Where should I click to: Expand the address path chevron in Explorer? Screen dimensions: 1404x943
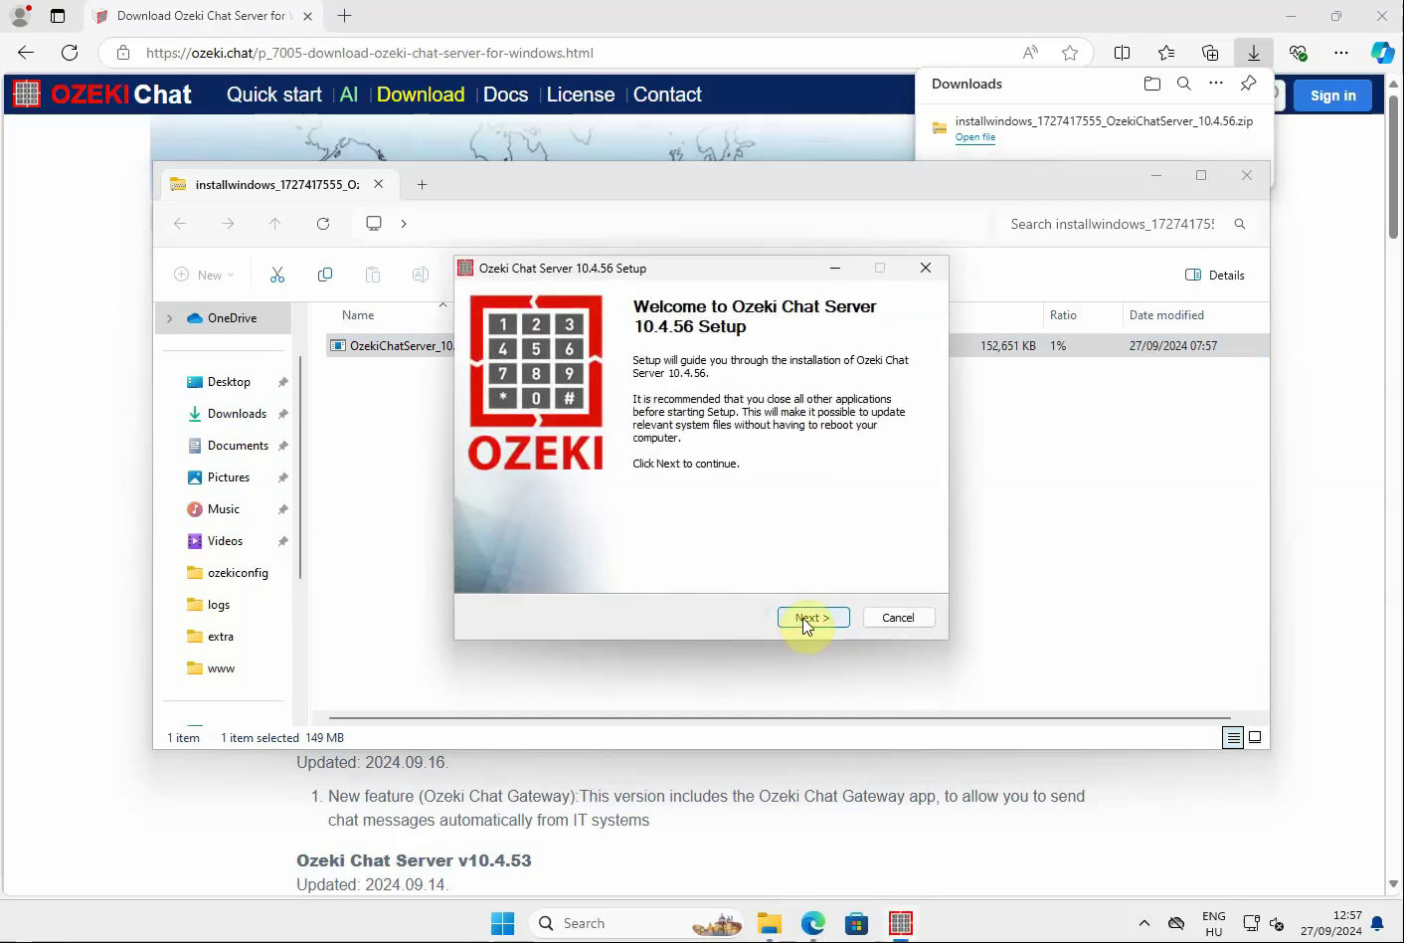click(404, 224)
